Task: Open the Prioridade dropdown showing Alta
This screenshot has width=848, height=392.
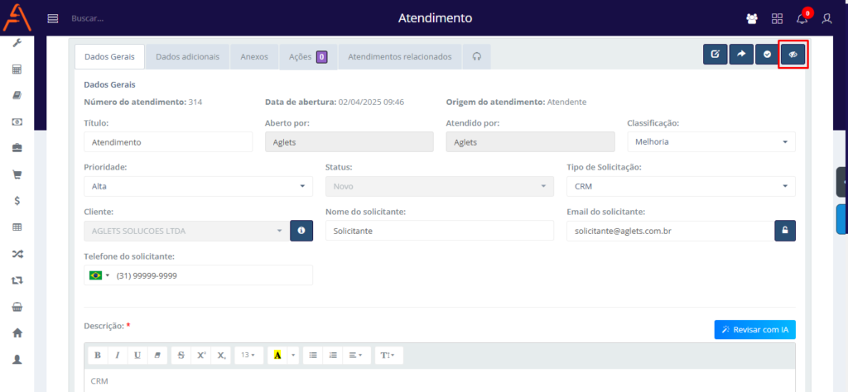Action: coord(198,186)
